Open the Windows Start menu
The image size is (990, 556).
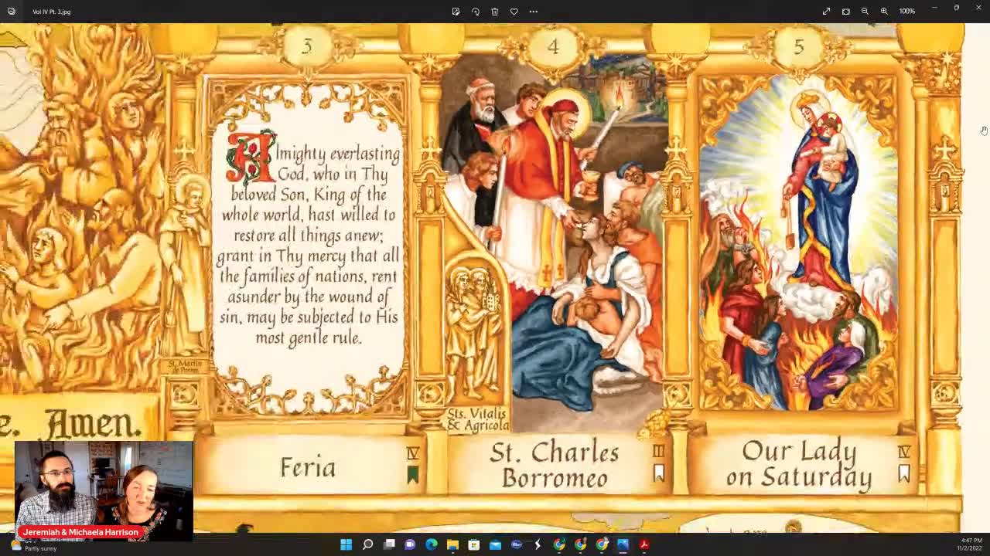click(x=346, y=544)
